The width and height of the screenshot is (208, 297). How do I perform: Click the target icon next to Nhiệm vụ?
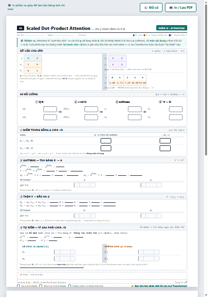coord(22,41)
